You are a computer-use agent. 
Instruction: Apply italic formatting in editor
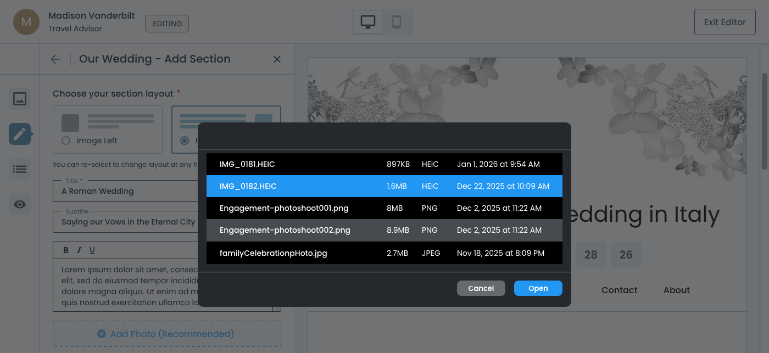pos(79,250)
